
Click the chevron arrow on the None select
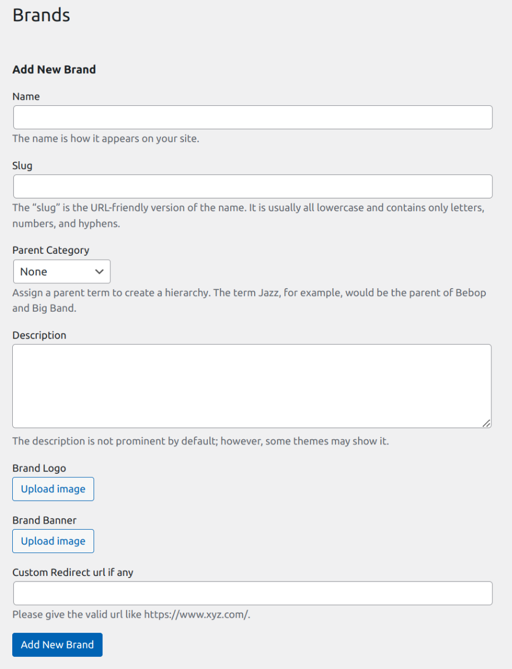pos(100,272)
